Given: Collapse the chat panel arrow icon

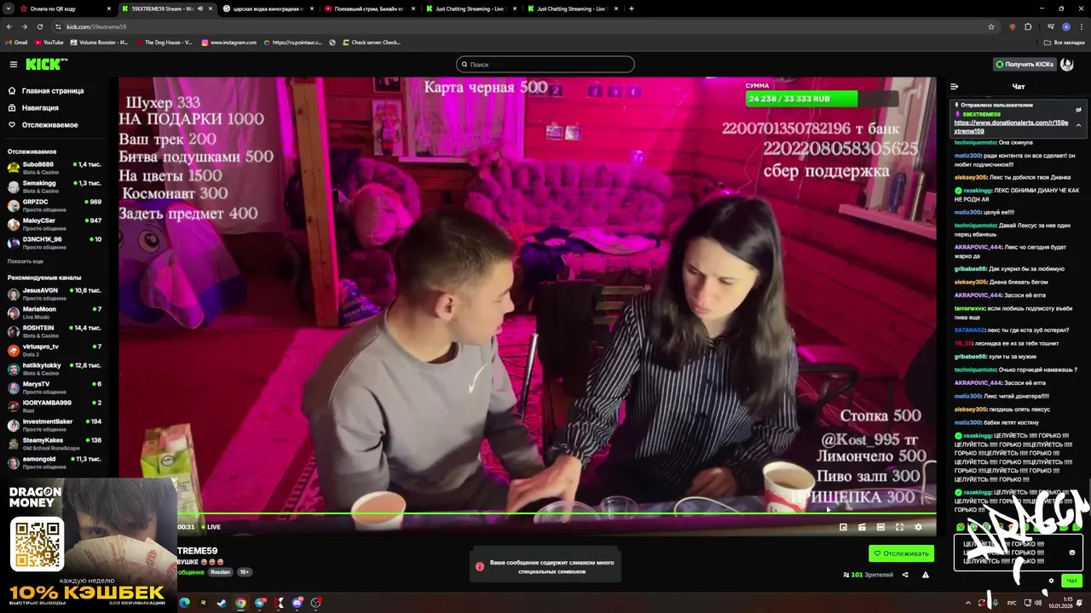Looking at the screenshot, I should [x=954, y=86].
